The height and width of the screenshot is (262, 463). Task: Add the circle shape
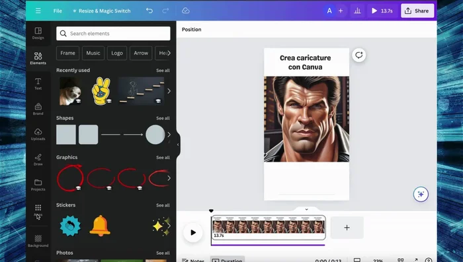(x=155, y=135)
